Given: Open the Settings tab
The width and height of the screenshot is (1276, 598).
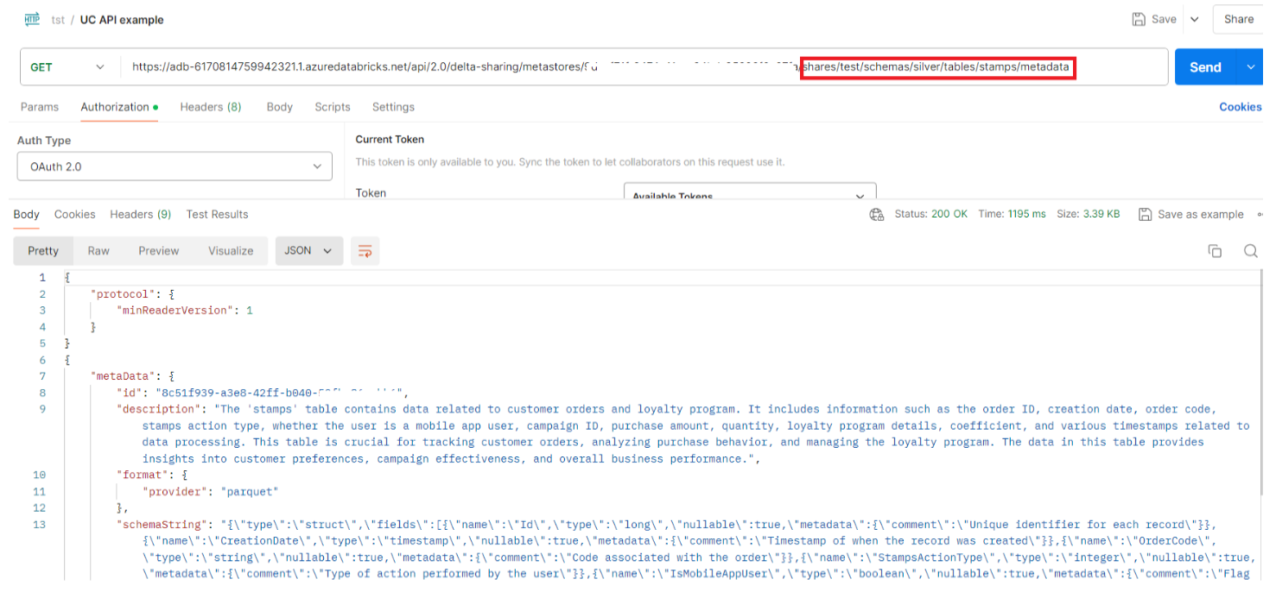Looking at the screenshot, I should coord(393,107).
